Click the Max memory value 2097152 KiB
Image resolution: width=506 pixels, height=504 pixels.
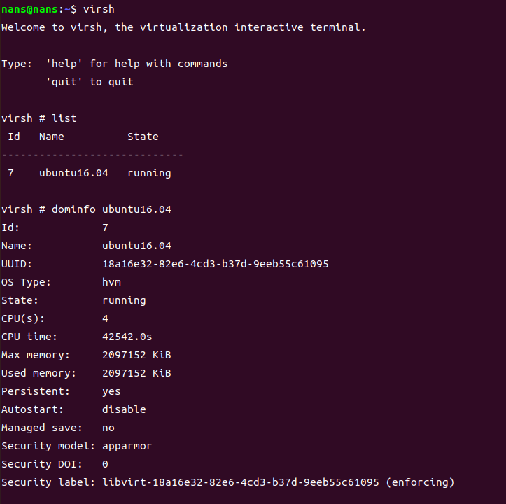pyautogui.click(x=136, y=355)
